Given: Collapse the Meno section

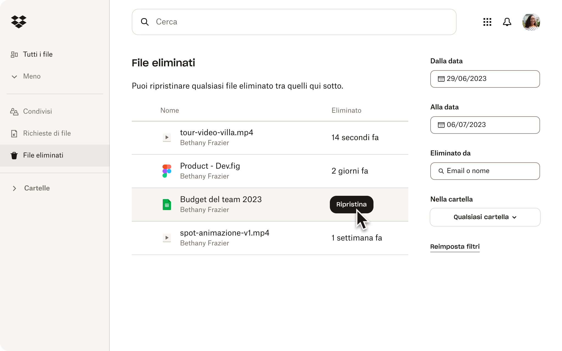Looking at the screenshot, I should [x=26, y=76].
